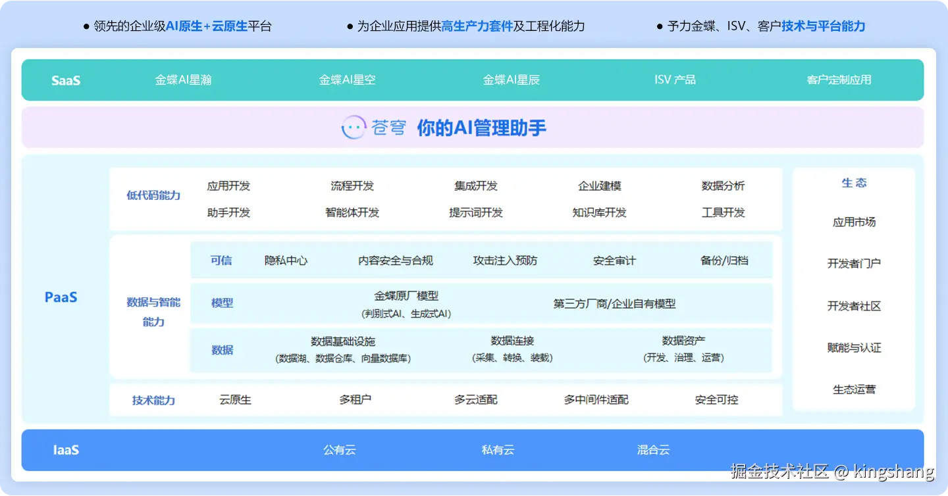Click the 你的AI管理助手 banner title

click(x=481, y=128)
